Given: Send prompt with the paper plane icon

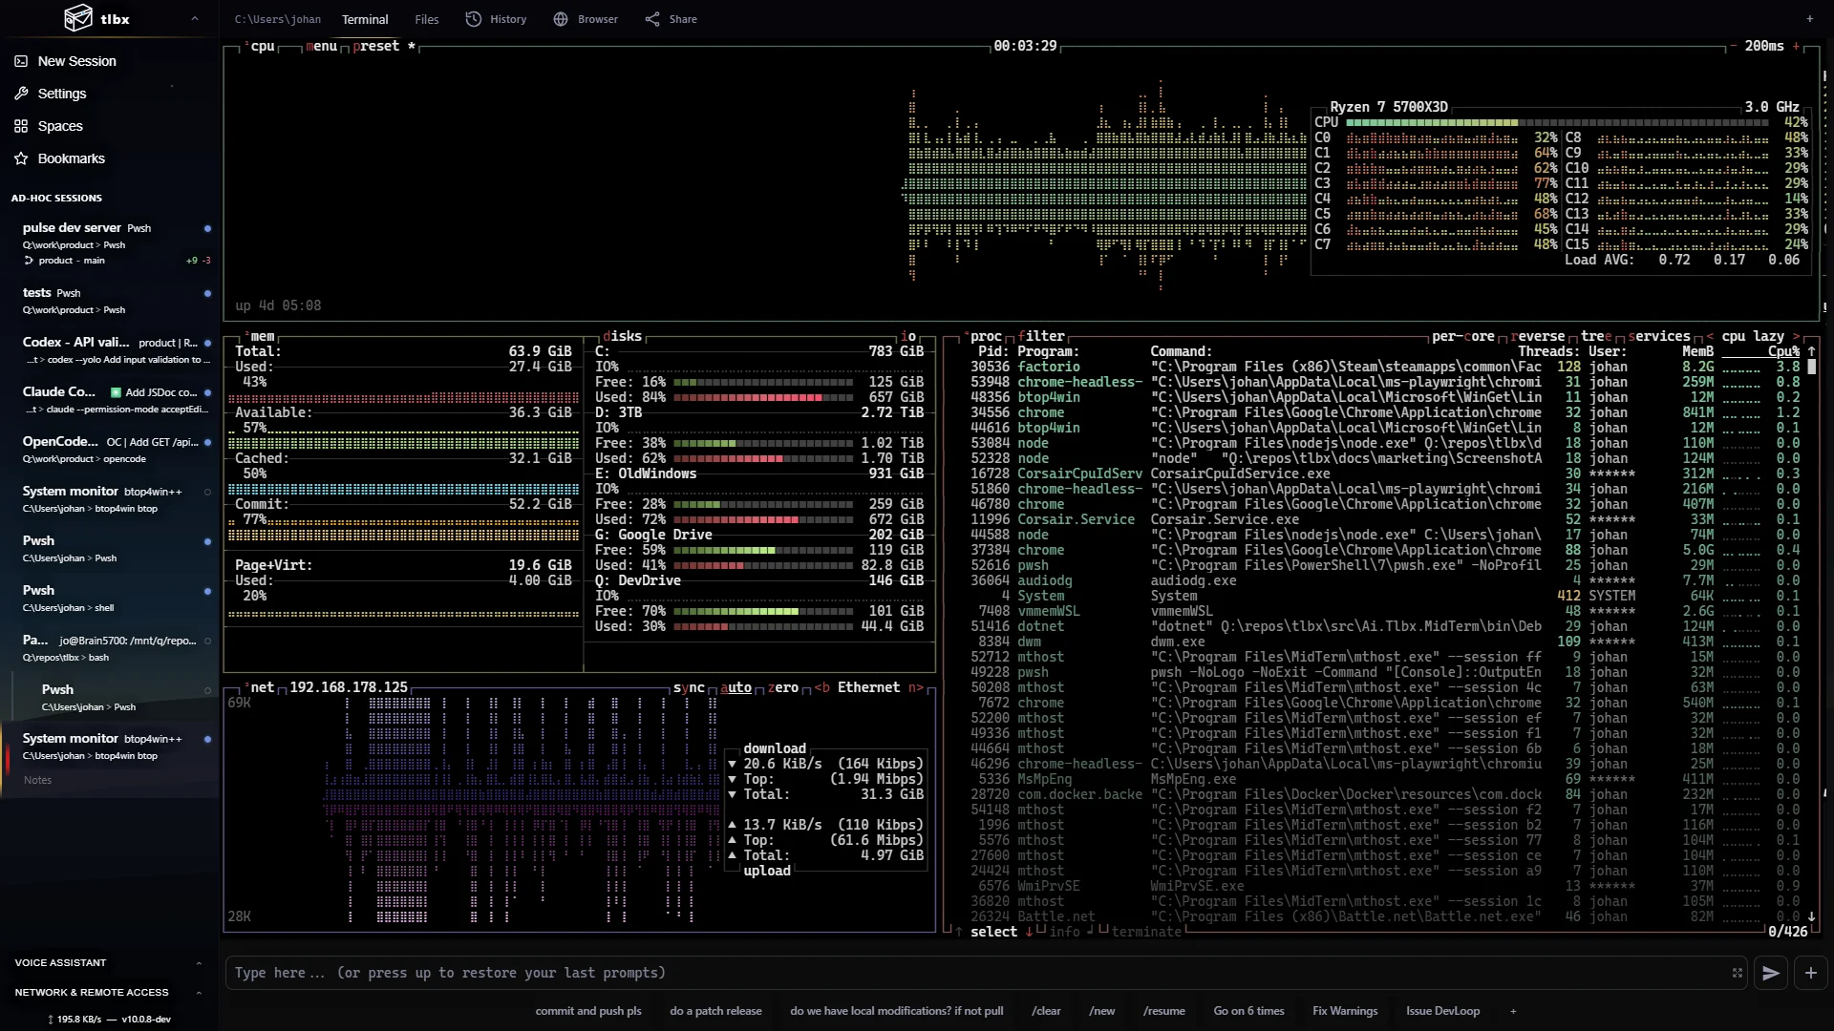Looking at the screenshot, I should coord(1770,973).
